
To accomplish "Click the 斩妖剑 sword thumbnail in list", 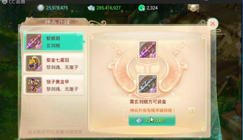I will click(x=34, y=41).
